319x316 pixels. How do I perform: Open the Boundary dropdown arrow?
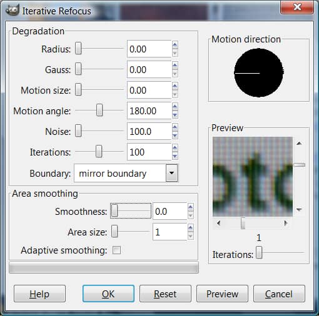coord(171,173)
